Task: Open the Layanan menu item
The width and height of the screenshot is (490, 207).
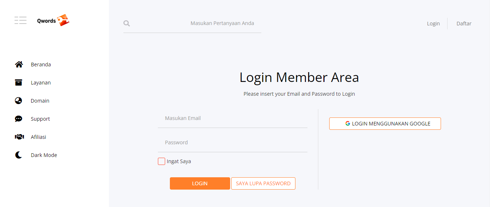Action: [x=41, y=83]
